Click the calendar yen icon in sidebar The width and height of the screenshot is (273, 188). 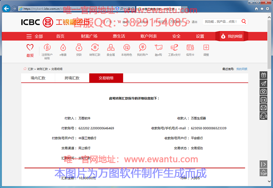pos(263,100)
